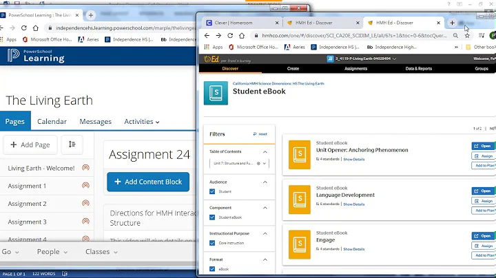The image size is (496, 278).
Task: Uncheck the Core Instruction checkbox
Action: [212, 243]
